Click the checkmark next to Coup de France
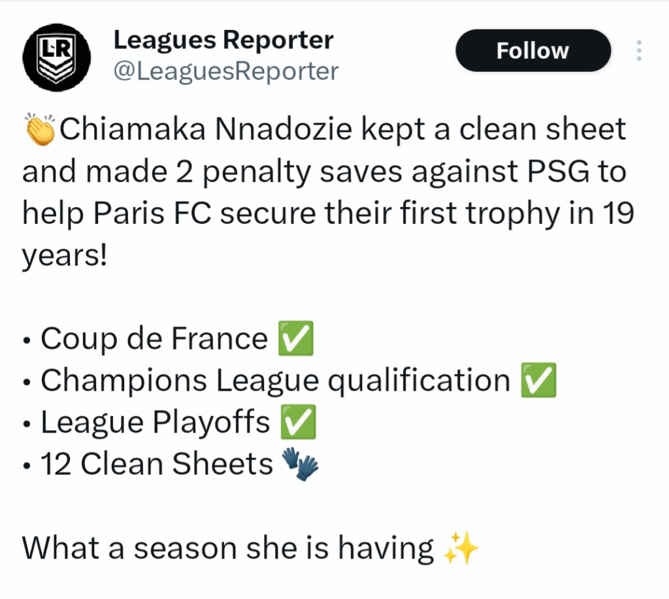669x599 pixels. pos(296,338)
